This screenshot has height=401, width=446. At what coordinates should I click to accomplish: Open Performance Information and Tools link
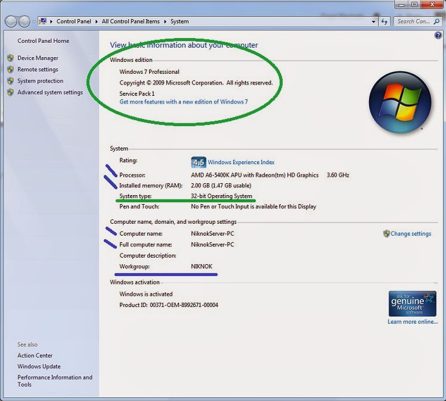pyautogui.click(x=55, y=381)
